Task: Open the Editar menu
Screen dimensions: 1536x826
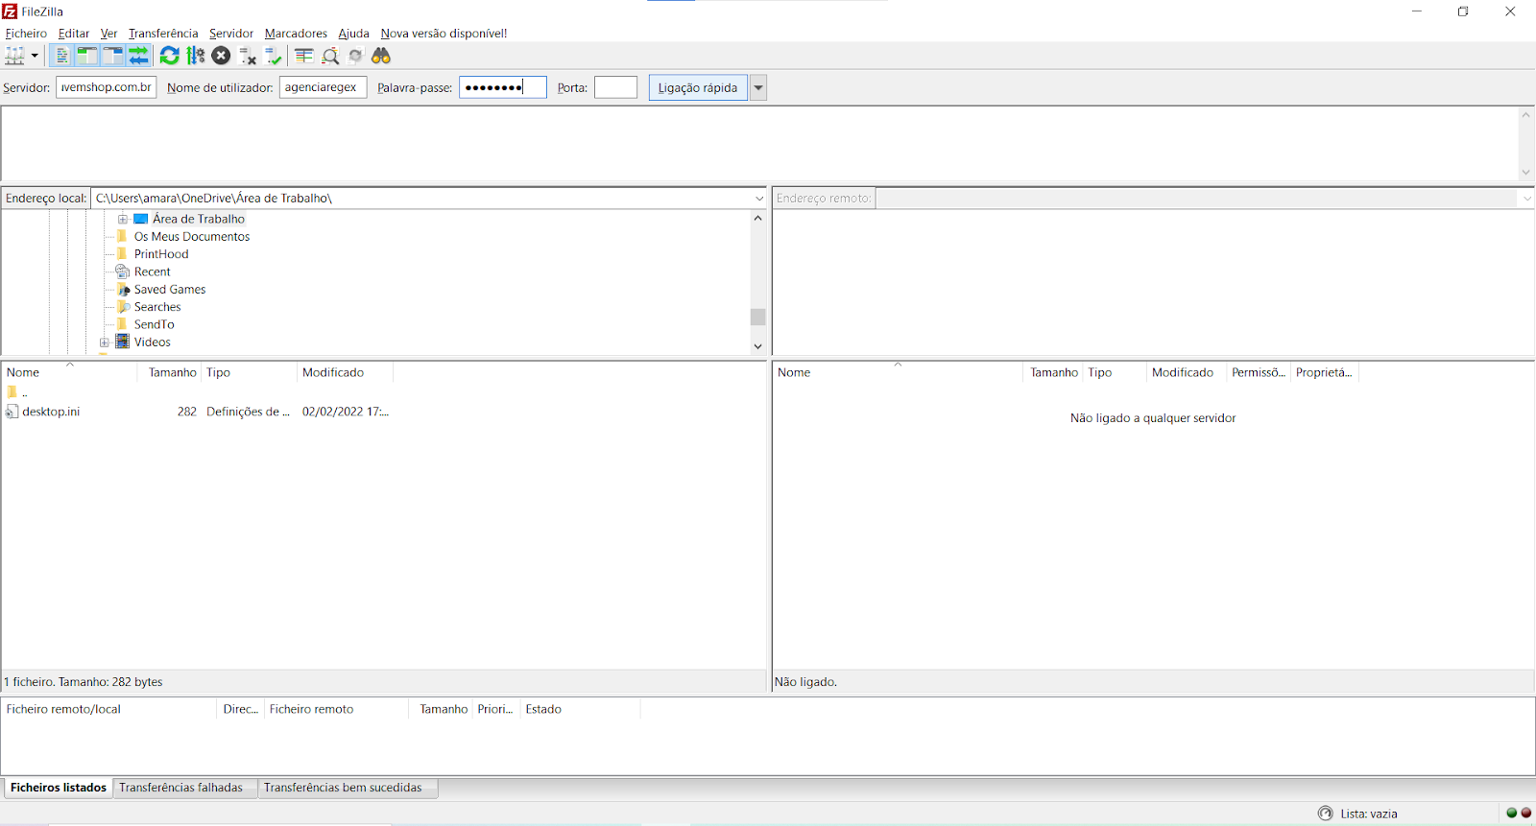Action: pyautogui.click(x=74, y=34)
